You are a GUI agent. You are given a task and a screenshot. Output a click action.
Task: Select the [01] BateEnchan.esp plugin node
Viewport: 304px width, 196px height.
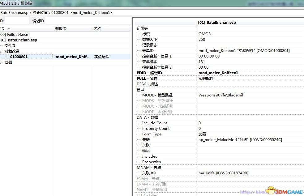click(19, 40)
